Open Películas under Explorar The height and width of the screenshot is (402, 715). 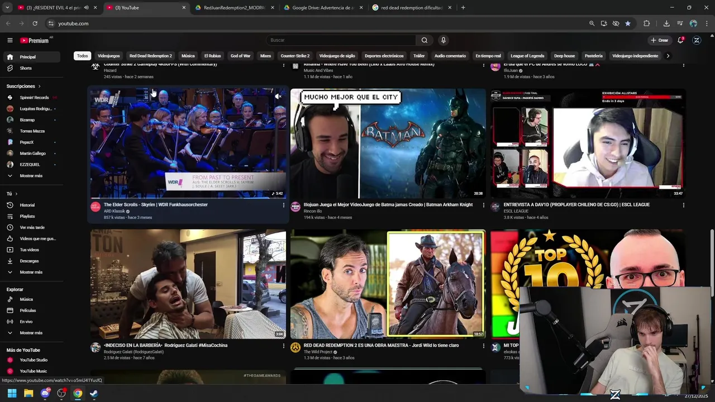pos(32,310)
